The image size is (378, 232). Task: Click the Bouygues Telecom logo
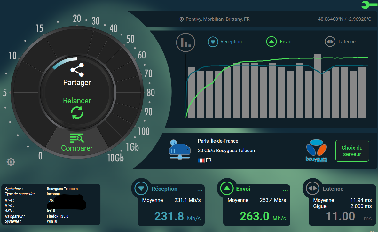(x=316, y=151)
